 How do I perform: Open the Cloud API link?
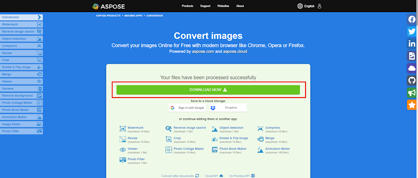(214, 176)
